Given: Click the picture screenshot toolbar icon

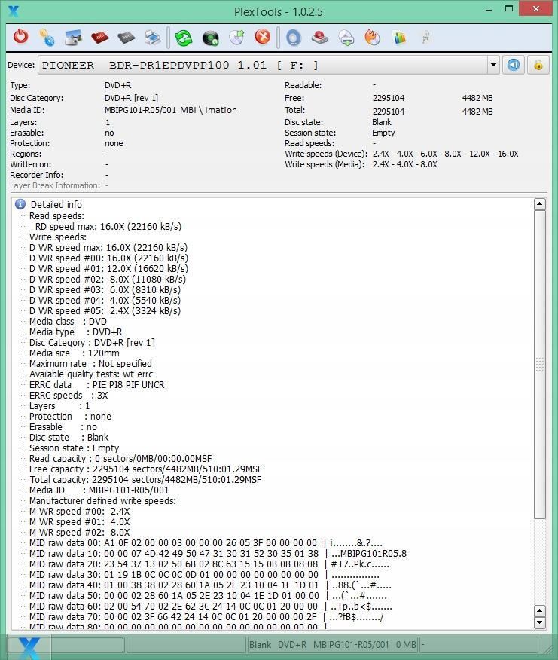Looking at the screenshot, I should pos(73,38).
